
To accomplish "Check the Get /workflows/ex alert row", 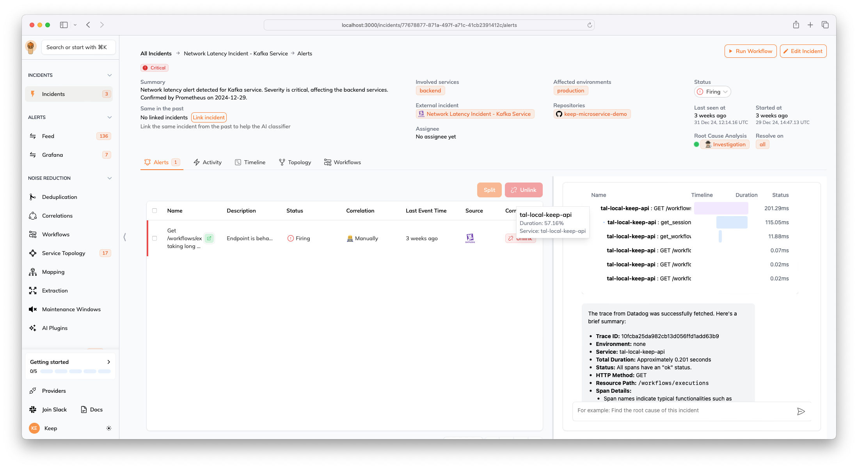I will pos(155,238).
